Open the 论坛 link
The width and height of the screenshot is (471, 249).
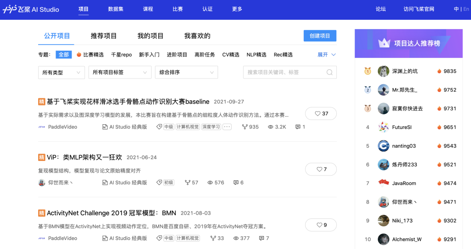pyautogui.click(x=381, y=9)
